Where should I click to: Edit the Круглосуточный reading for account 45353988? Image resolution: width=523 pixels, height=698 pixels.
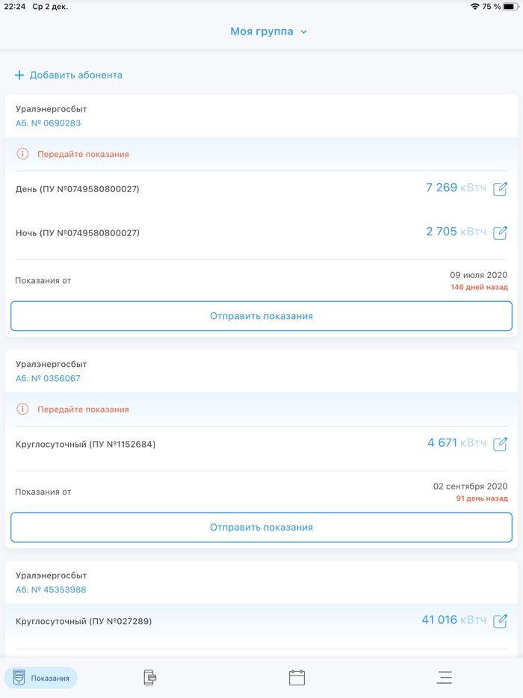(500, 620)
